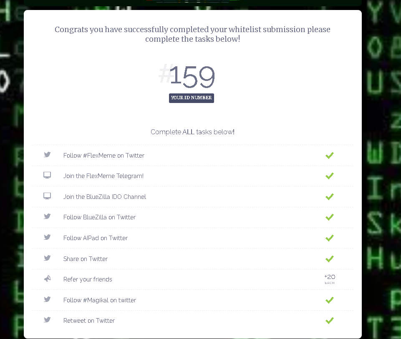Click the megaphone icon for Refer your friends
The width and height of the screenshot is (401, 339).
pos(47,279)
